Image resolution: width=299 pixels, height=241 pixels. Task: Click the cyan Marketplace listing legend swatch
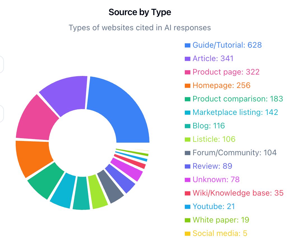pyautogui.click(x=187, y=112)
